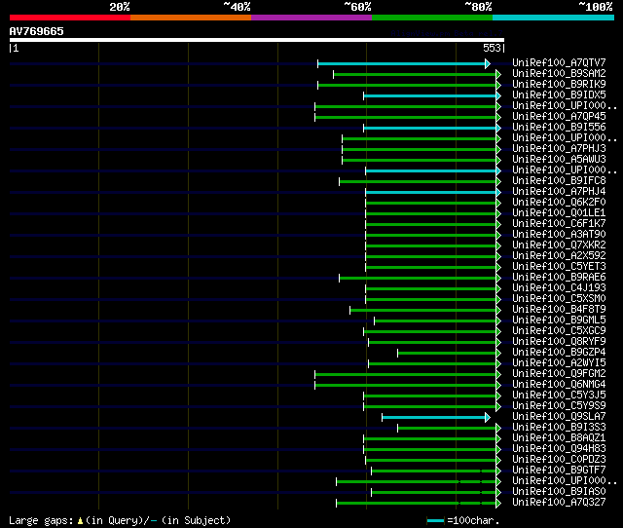623x528 pixels.
Task: Click the green alignment bar for UniRef100_Q9FGM2
Action: click(x=406, y=374)
